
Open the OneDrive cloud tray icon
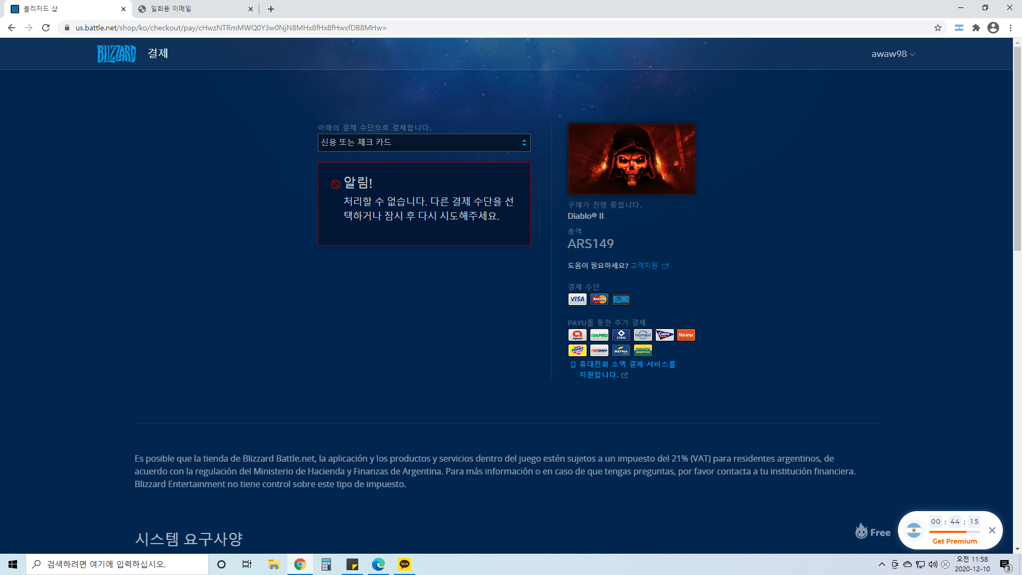point(908,564)
